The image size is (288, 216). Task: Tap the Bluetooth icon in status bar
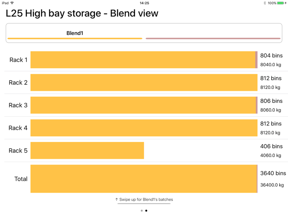click(265, 3)
